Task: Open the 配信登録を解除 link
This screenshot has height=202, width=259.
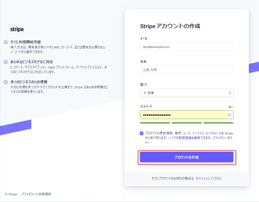Action: (189, 138)
